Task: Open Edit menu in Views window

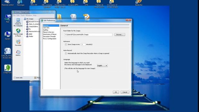Action: point(18,15)
